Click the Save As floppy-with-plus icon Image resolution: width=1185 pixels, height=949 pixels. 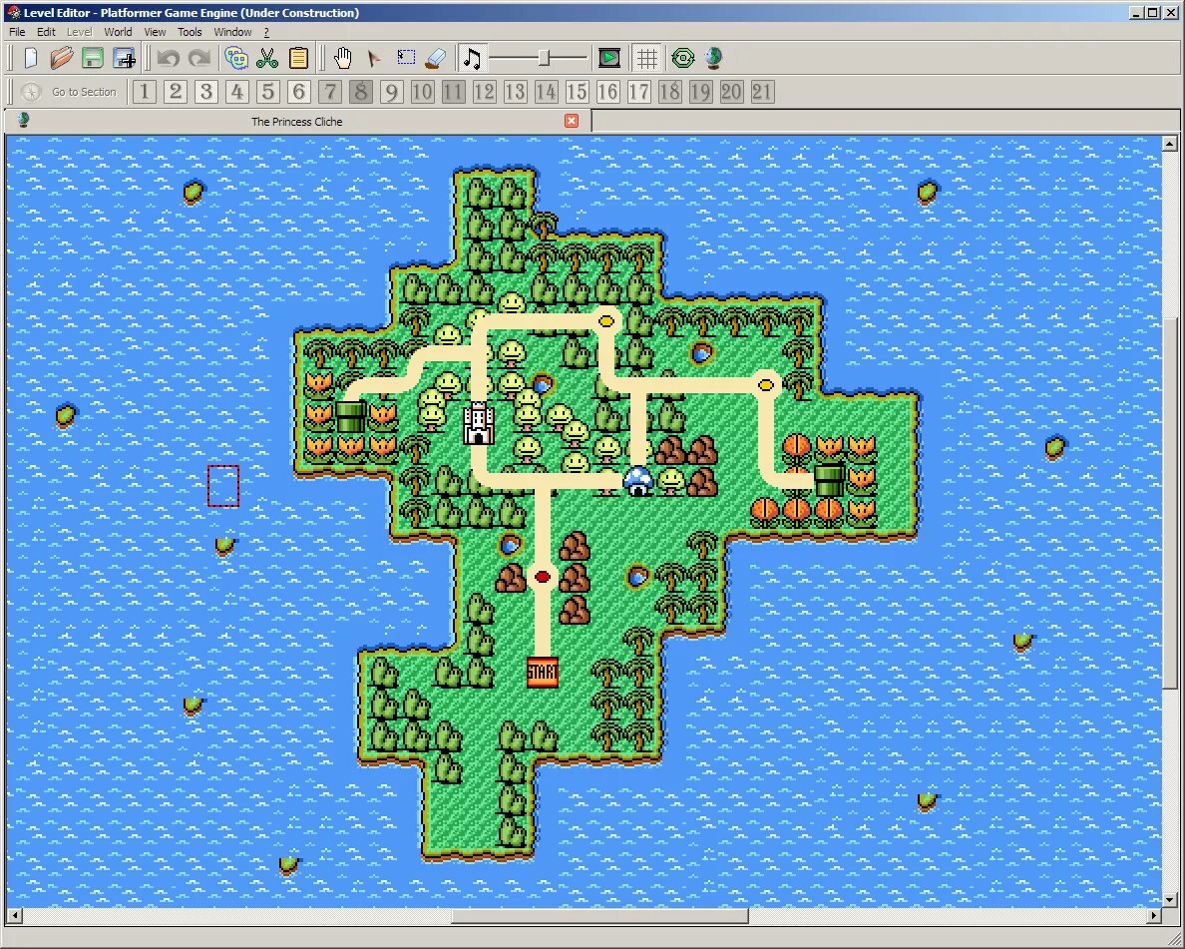(123, 58)
